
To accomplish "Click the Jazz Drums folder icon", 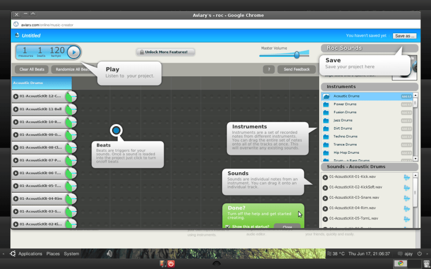I will (326, 120).
